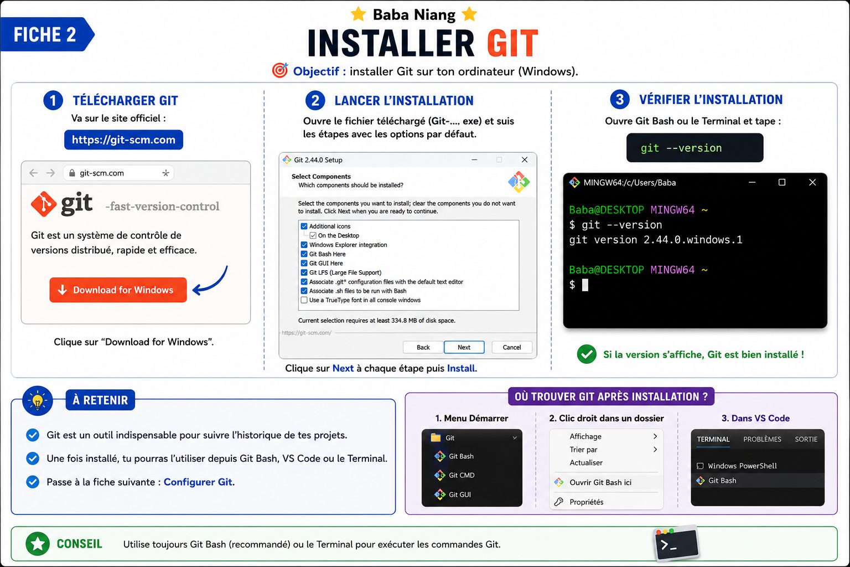This screenshot has width=850, height=567.
Task: Click the git-scm.com address bar
Action: tap(118, 173)
